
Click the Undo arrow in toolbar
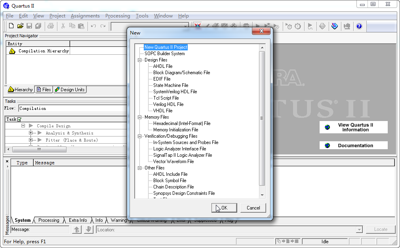pos(93,26)
